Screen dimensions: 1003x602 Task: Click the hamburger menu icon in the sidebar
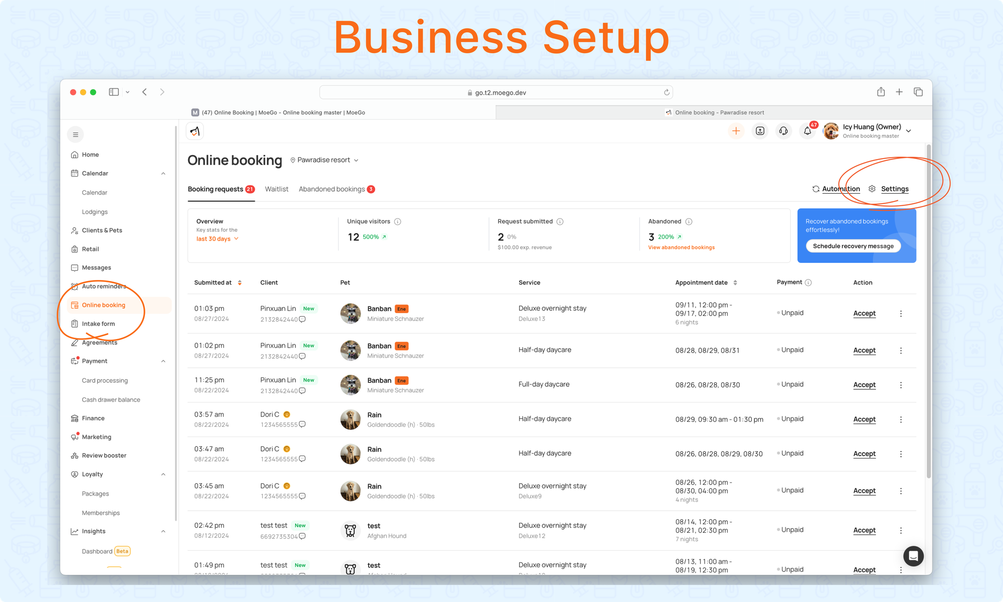coord(75,134)
